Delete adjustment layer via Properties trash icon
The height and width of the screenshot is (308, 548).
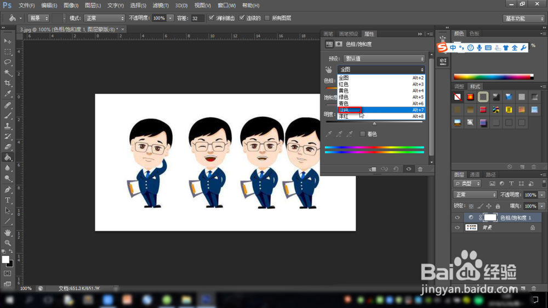420,169
